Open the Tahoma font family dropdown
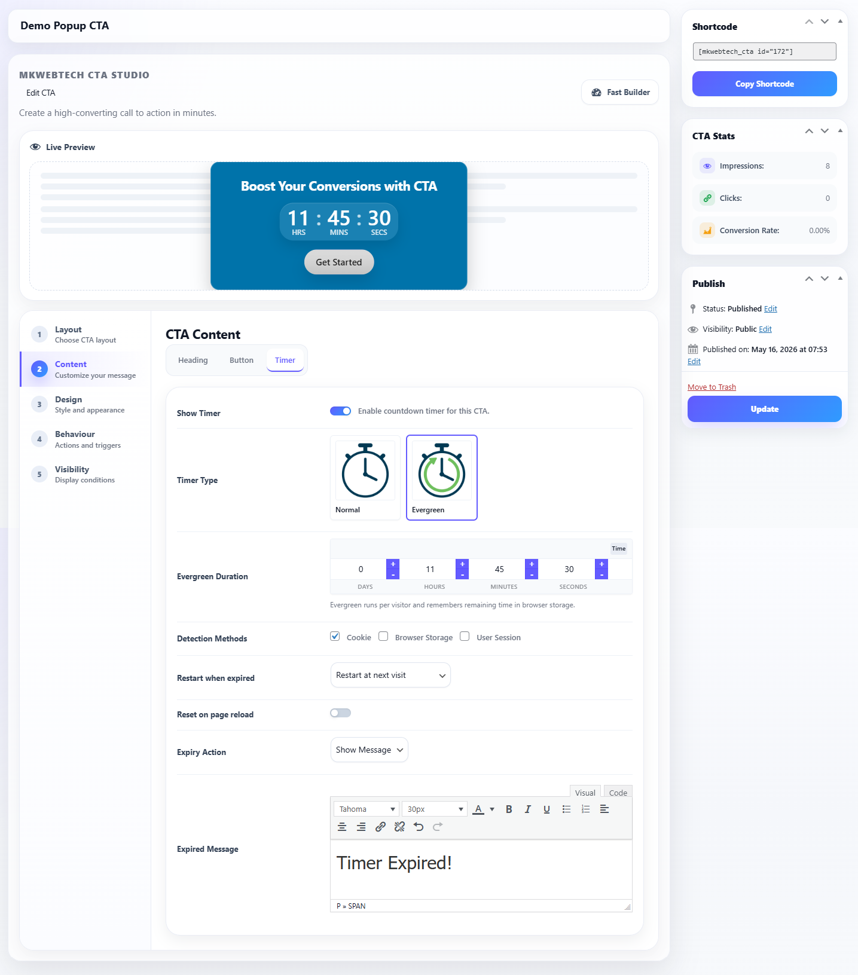Image resolution: width=858 pixels, height=975 pixels. click(x=367, y=809)
